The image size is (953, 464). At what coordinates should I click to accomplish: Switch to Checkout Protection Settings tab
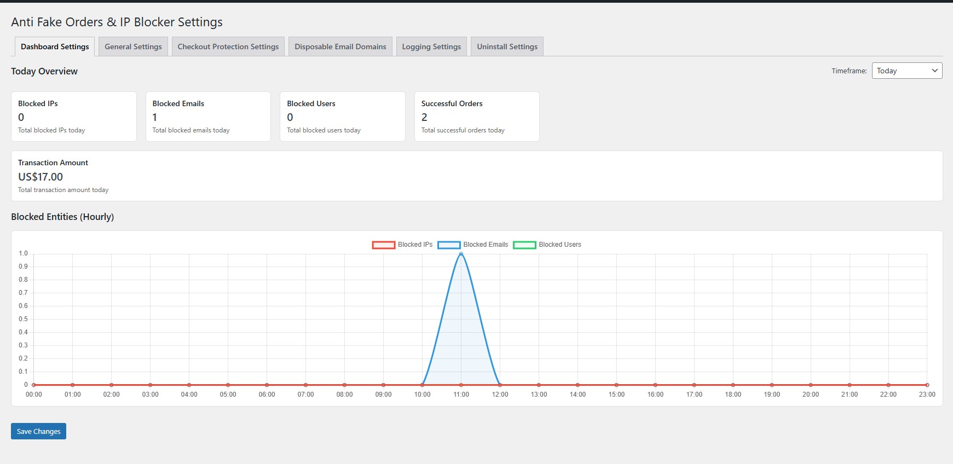(x=228, y=47)
